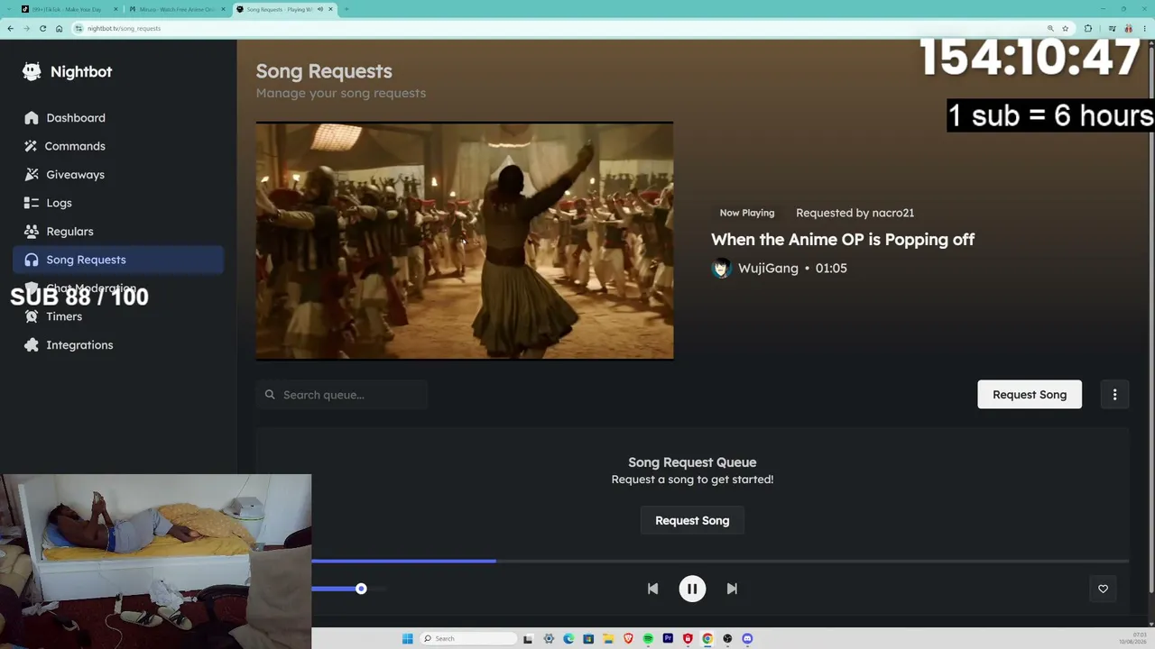
Task: Click the WujiGang channel name
Action: point(768,268)
